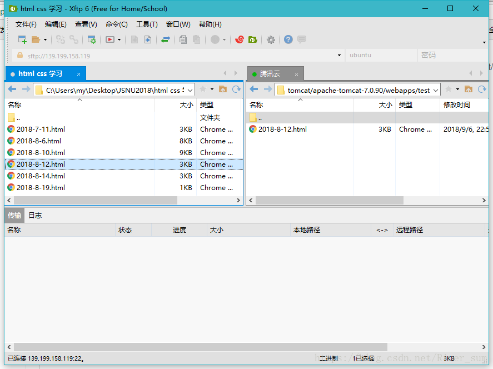Image resolution: width=493 pixels, height=369 pixels.
Task: Sort remote files by 类型 column
Action: click(417, 105)
